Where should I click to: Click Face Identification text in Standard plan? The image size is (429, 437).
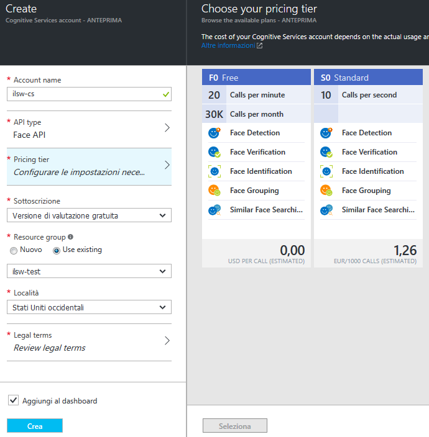point(373,171)
